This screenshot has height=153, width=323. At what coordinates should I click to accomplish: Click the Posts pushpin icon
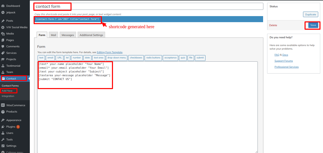coord(3,21)
